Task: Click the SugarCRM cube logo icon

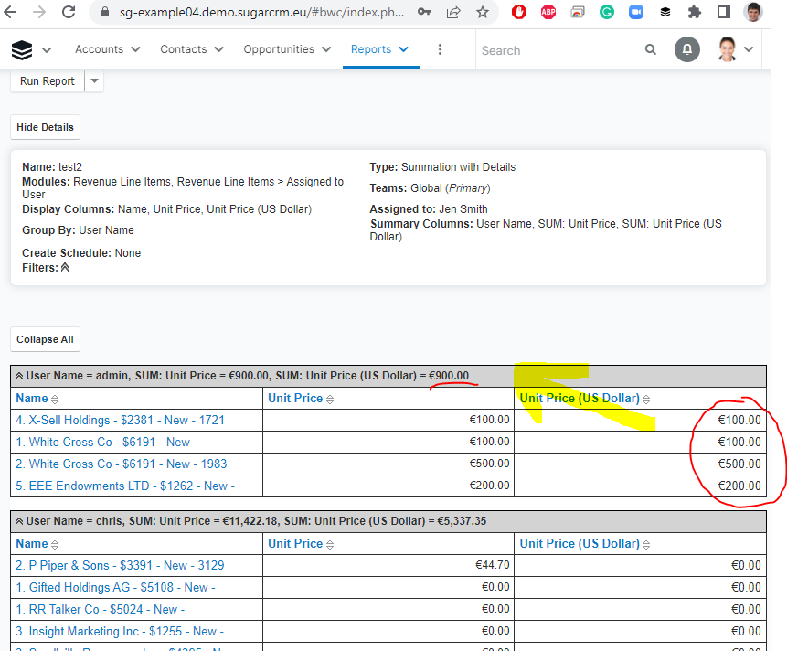Action: (x=22, y=49)
